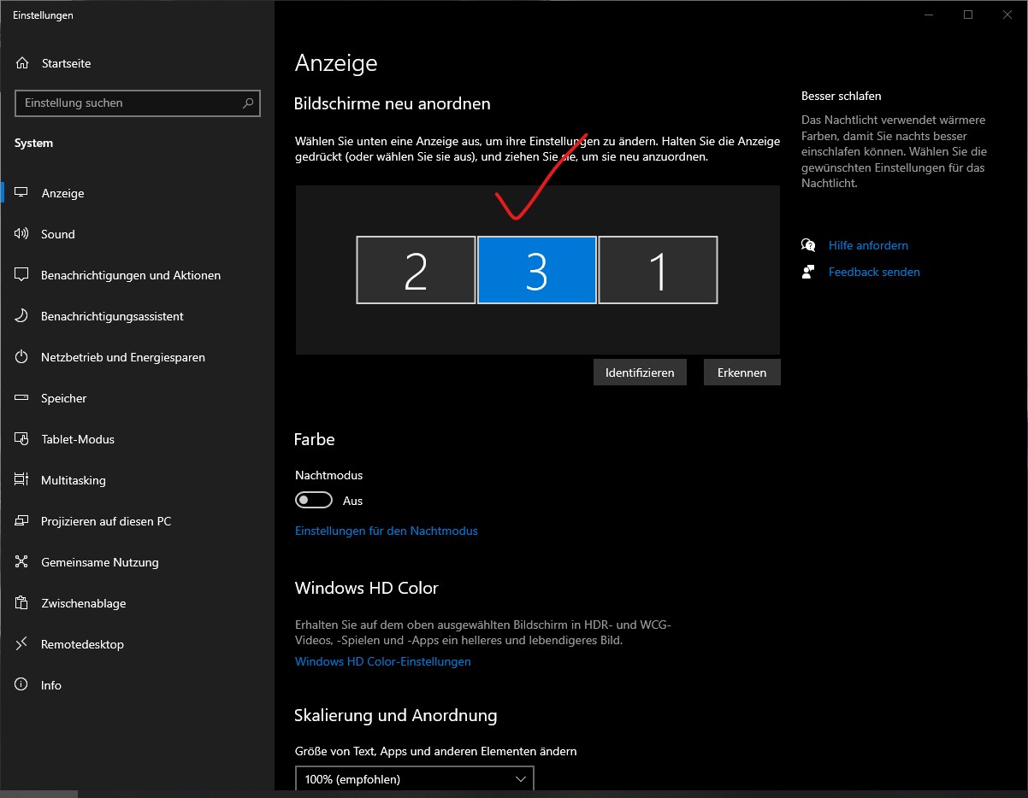Open Windows HD Color-Einstellungen link
Viewport: 1028px width, 798px height.
click(x=383, y=661)
